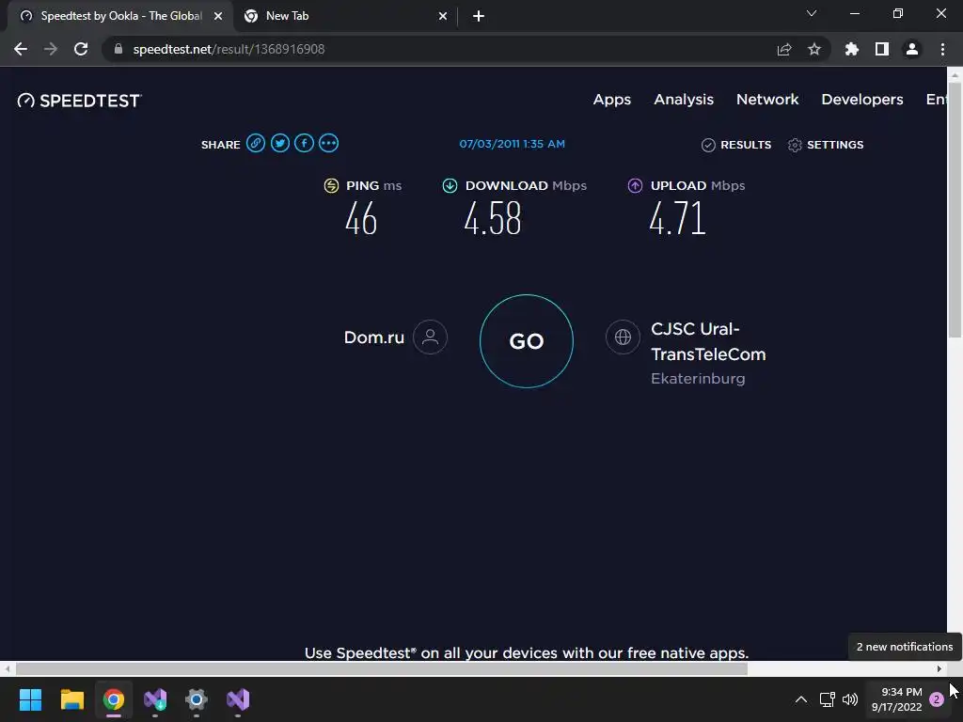This screenshot has width=963, height=722.
Task: Click the upload arrow icon
Action: click(635, 185)
